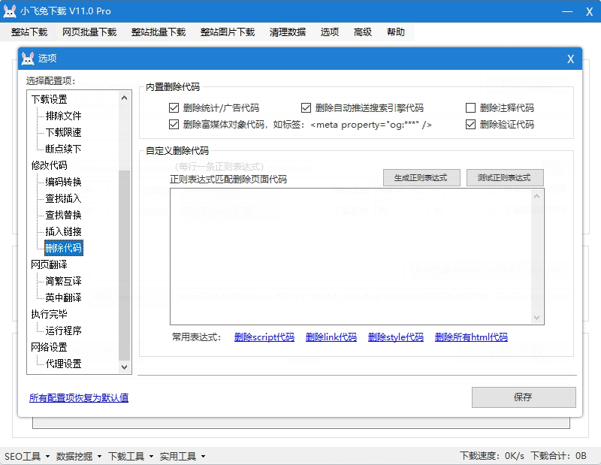601x465 pixels.
Task: Open the 下载工具 dropdown menu
Action: coord(130,456)
